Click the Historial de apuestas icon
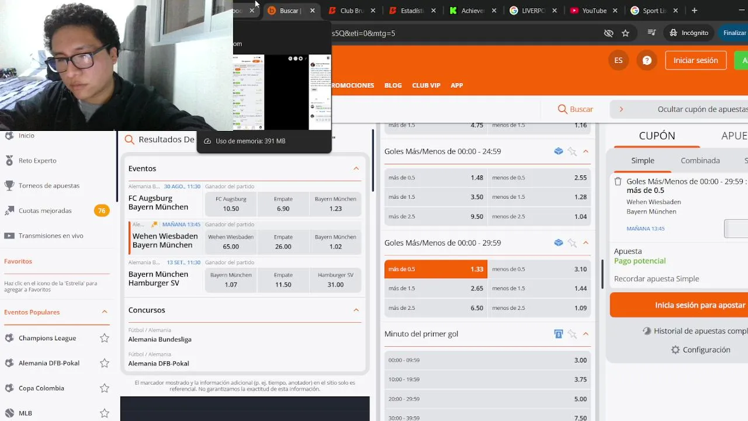Viewport: 748px width, 421px height. pos(647,331)
